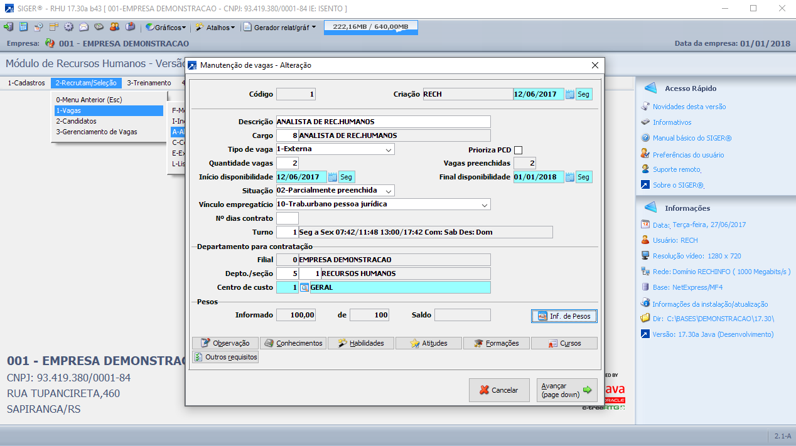Open Preferências do usuário link

point(688,154)
